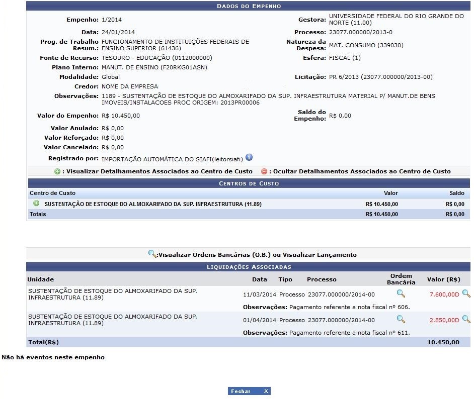This screenshot has height=399, width=474.
Task: Click the Totais row Saldo R$ 0,00
Action: click(455, 214)
